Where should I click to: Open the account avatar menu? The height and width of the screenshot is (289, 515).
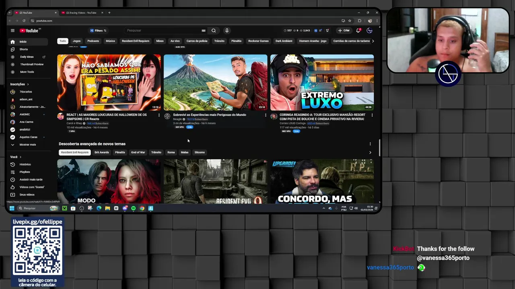click(369, 31)
